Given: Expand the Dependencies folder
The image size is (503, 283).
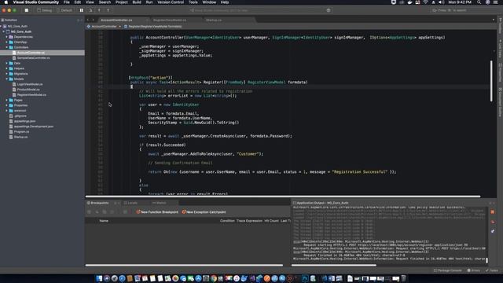Looking at the screenshot, I should pyautogui.click(x=7, y=37).
